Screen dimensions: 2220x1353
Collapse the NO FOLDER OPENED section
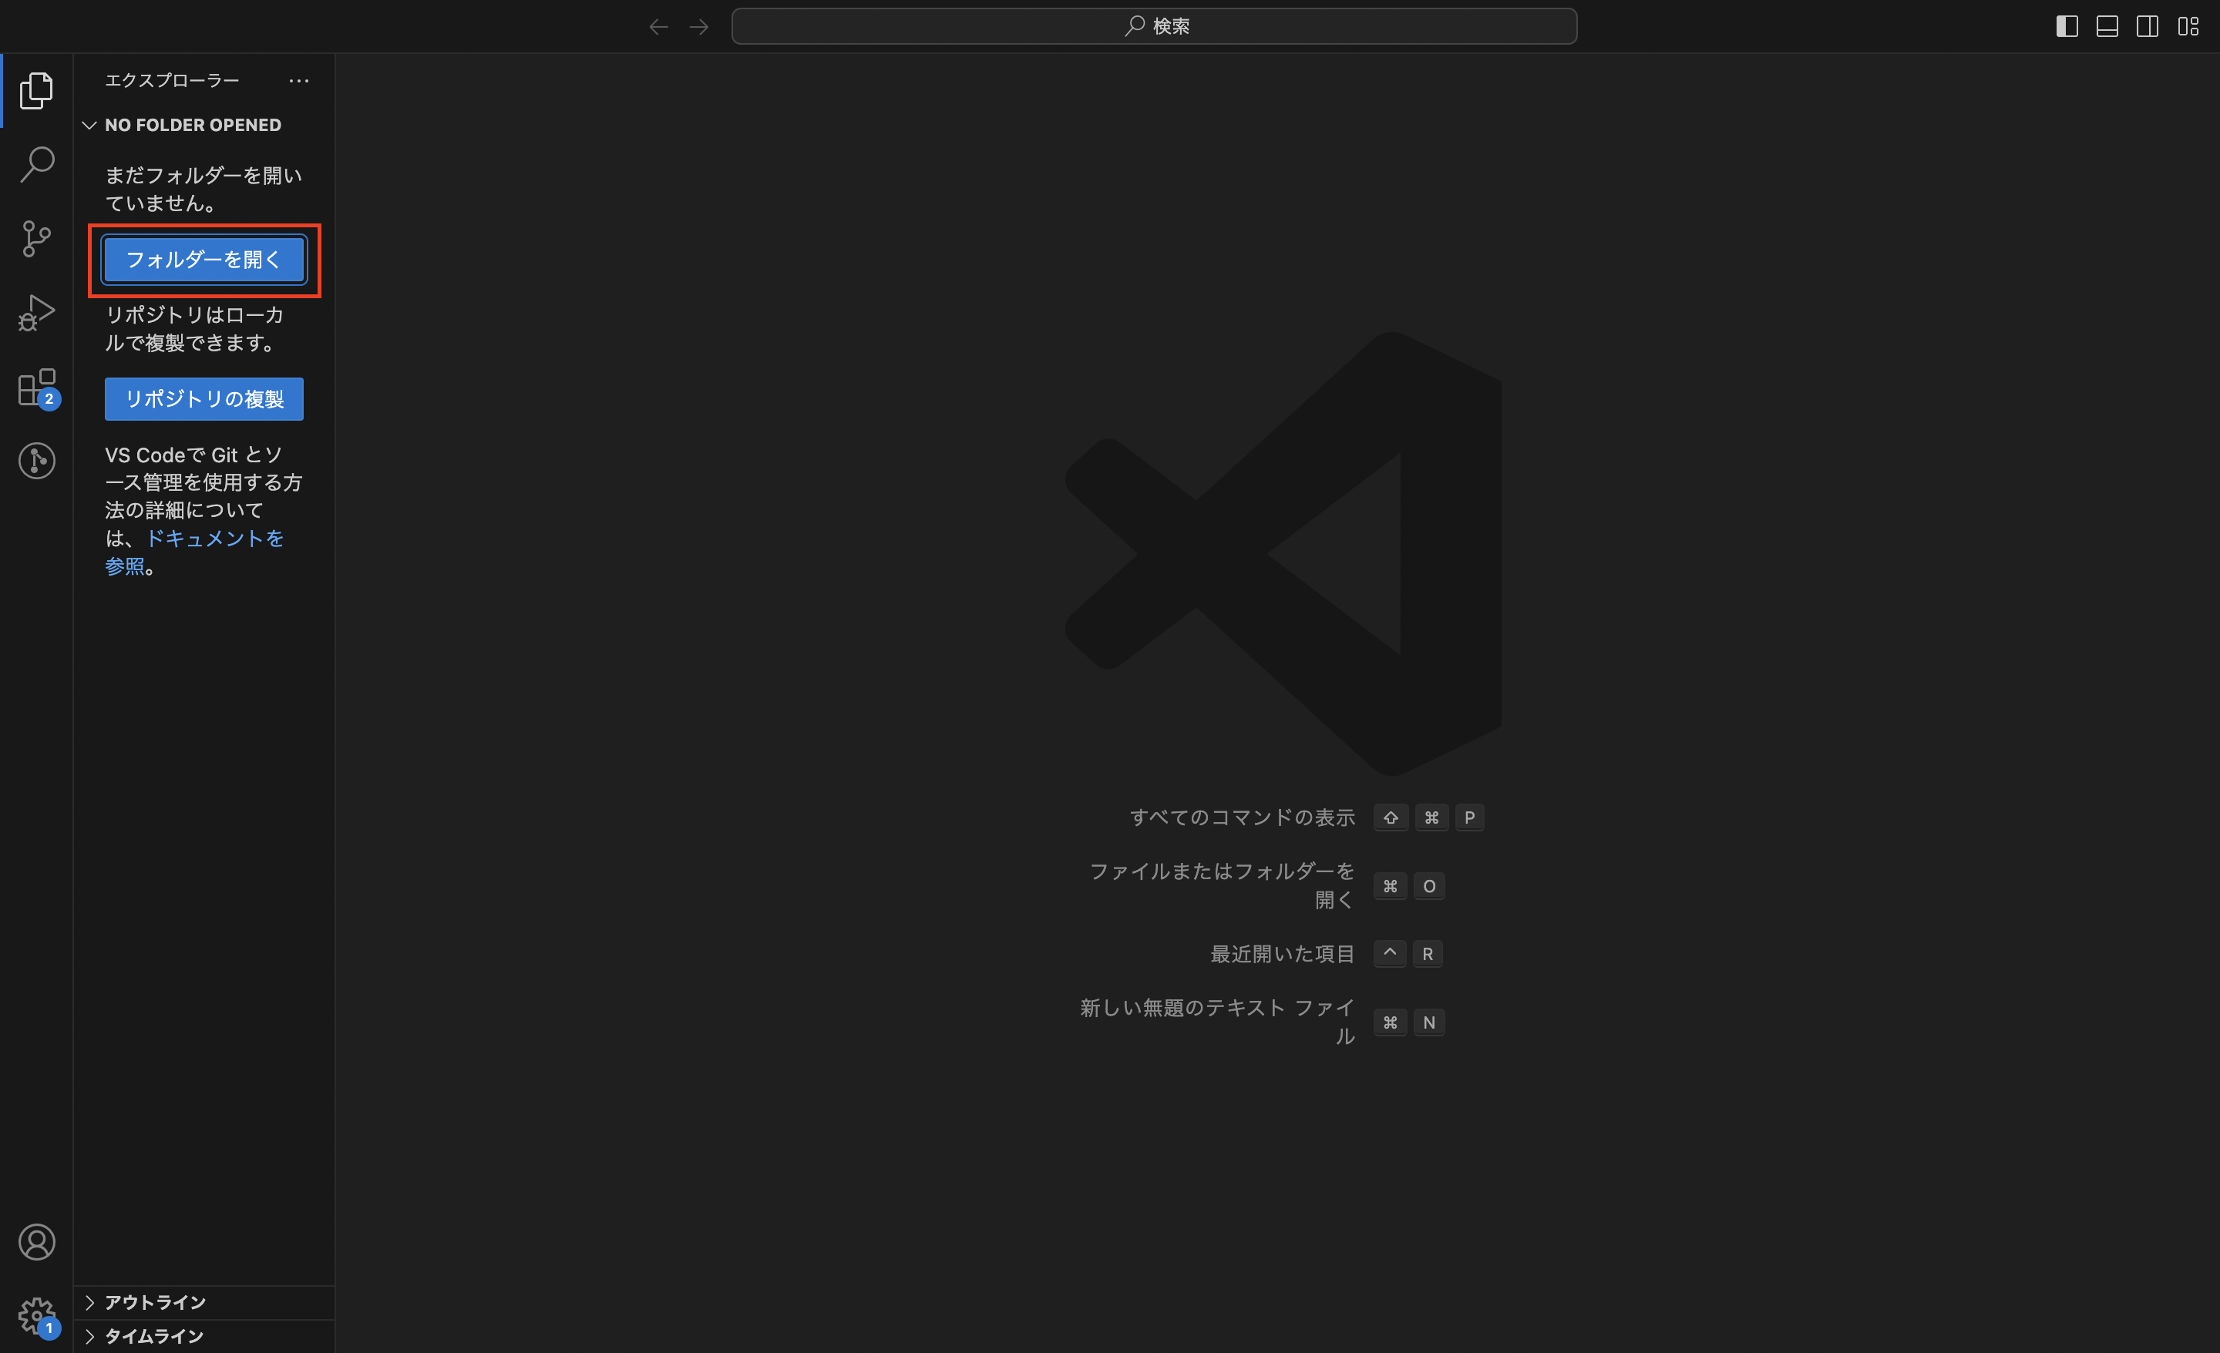coord(204,126)
